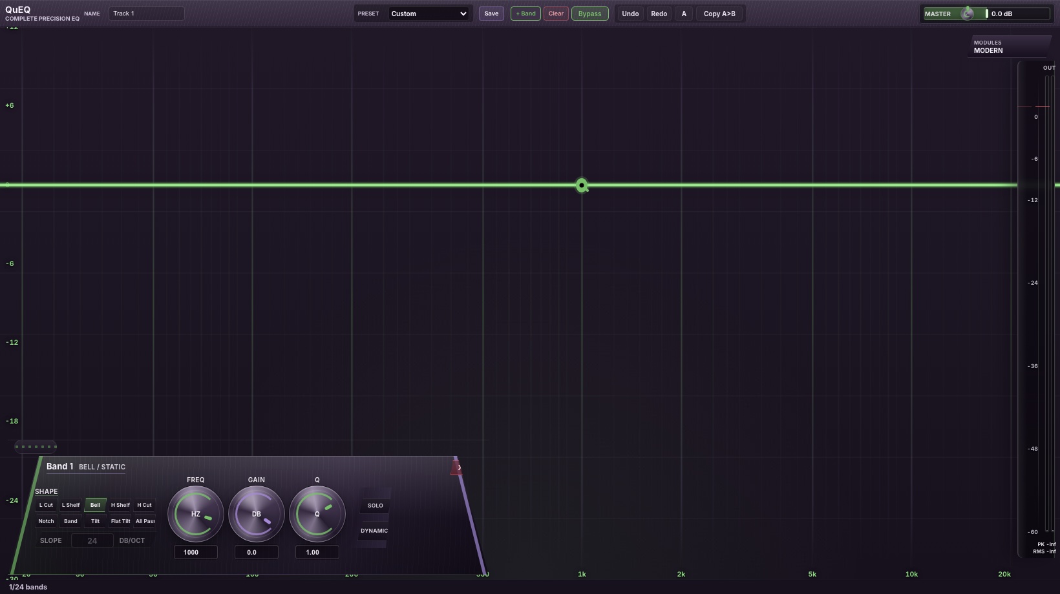Screen dimensions: 1060x594
Task: Select the H Cut shape
Action: (144, 505)
